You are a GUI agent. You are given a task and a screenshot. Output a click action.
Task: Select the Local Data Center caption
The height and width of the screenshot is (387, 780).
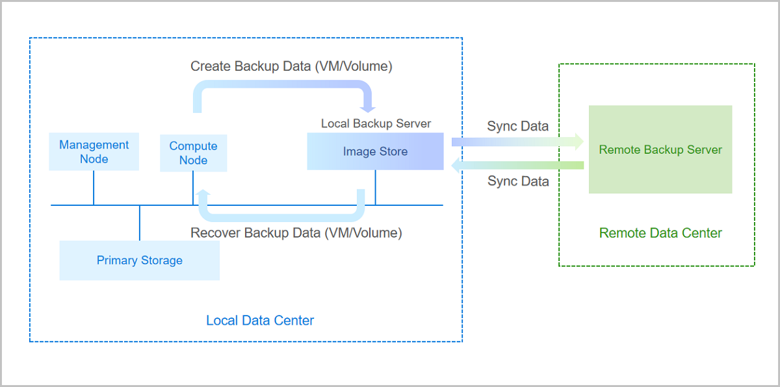click(260, 320)
